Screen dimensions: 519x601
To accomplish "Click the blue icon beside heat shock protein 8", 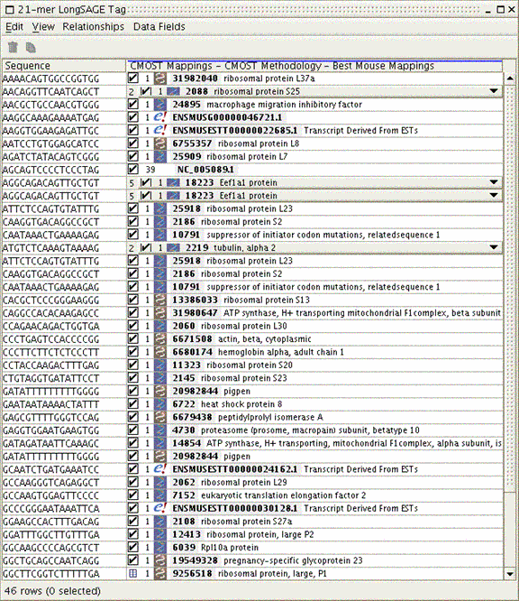I will [x=160, y=404].
